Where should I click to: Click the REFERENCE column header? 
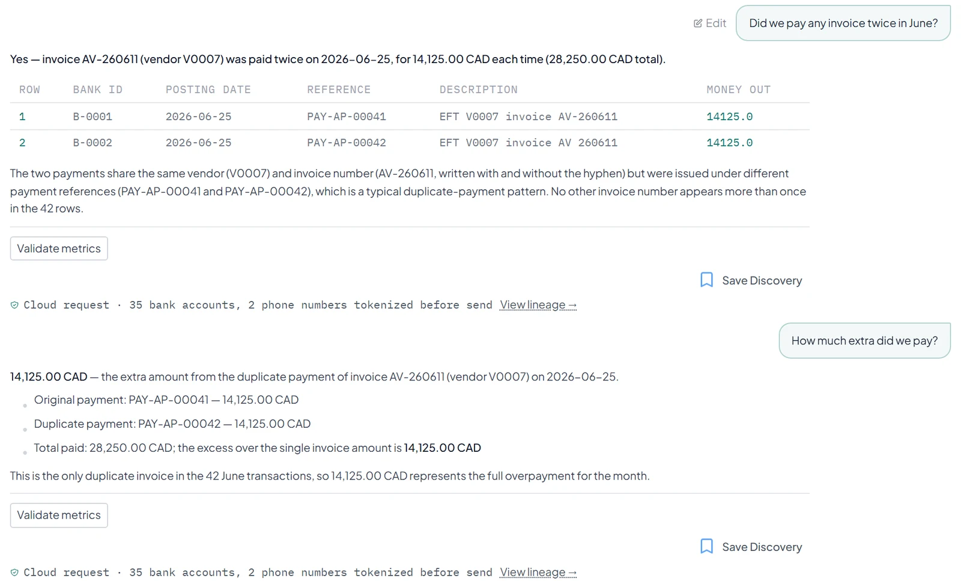pyautogui.click(x=339, y=90)
